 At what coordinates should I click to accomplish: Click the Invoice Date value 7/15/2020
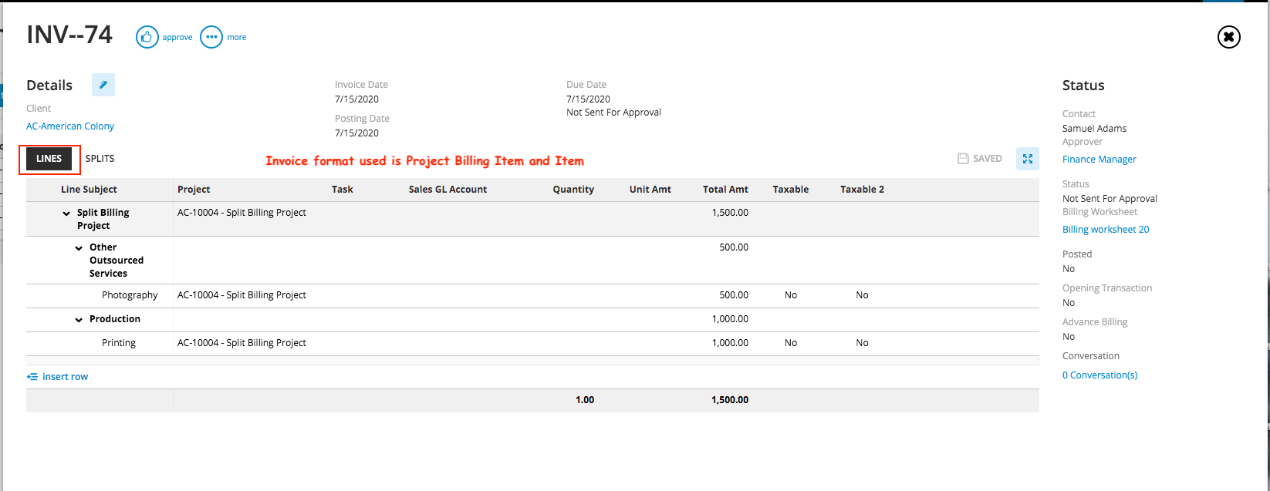pyautogui.click(x=356, y=99)
